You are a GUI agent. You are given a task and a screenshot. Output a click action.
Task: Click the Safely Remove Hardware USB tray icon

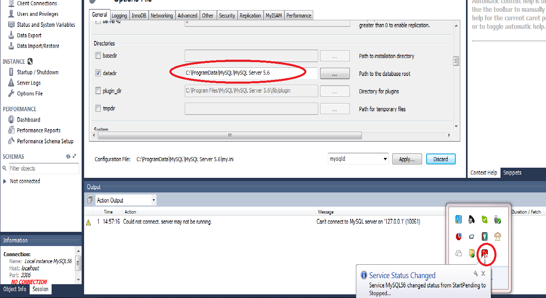click(x=498, y=220)
